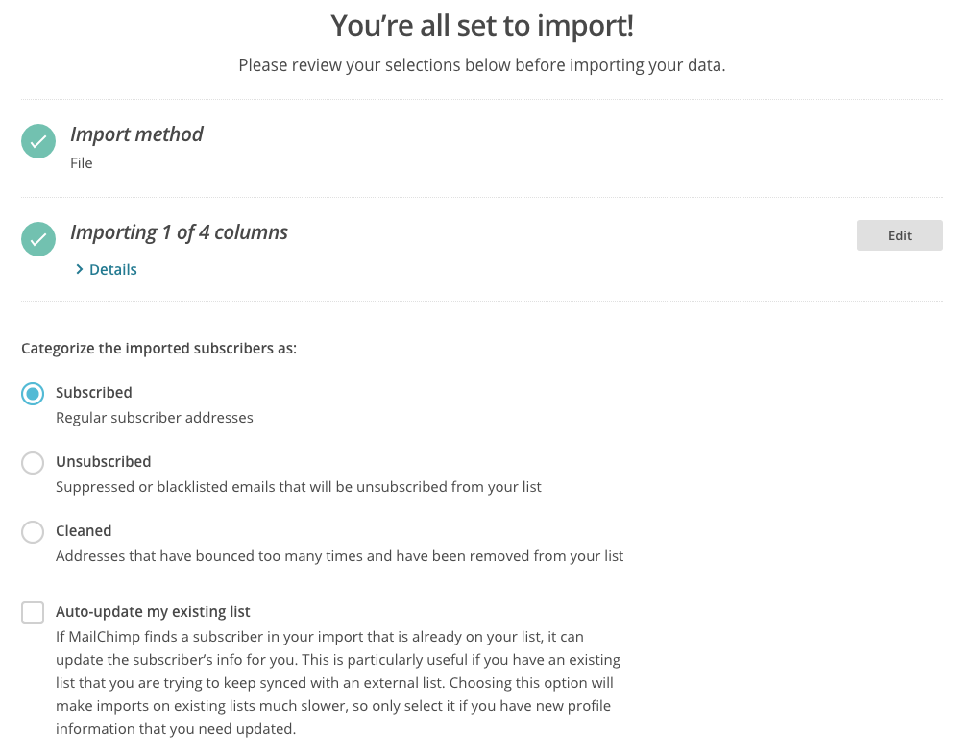Click the "Subscribed" option label

[94, 393]
